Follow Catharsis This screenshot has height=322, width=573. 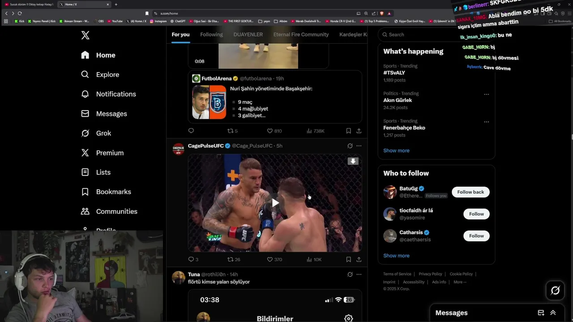coord(476,236)
